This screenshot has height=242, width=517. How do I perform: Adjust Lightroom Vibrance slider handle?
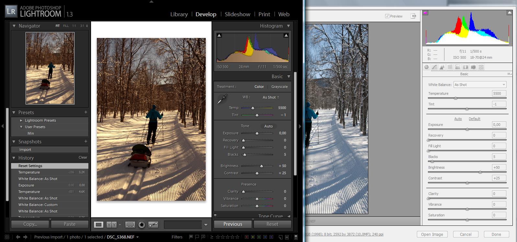(257, 199)
